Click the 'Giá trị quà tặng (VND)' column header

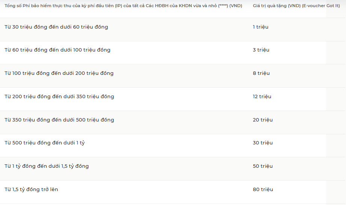coord(296,6)
